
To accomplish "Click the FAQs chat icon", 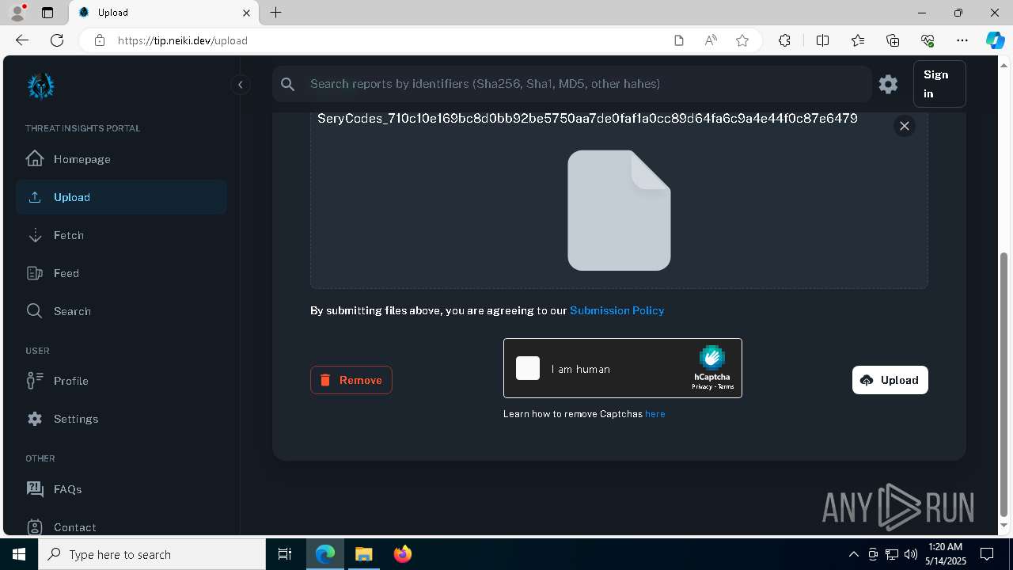I will pyautogui.click(x=35, y=488).
